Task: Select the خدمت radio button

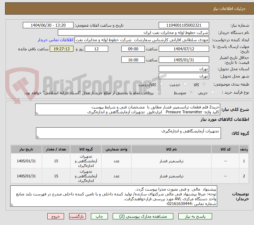Action: [185, 84]
